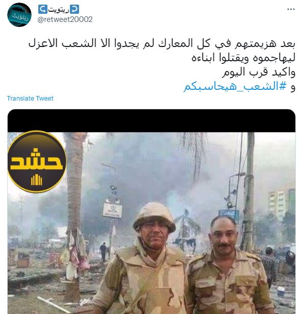Open the ريتويت display name link

point(59,10)
